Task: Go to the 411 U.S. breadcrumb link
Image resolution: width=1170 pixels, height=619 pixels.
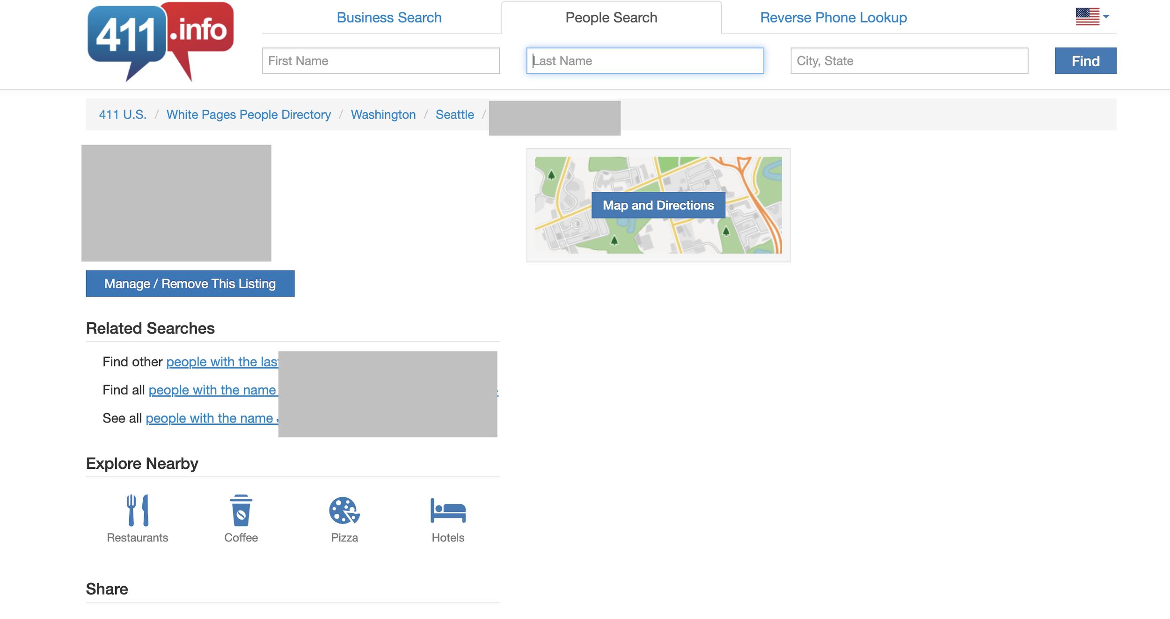Action: [123, 115]
